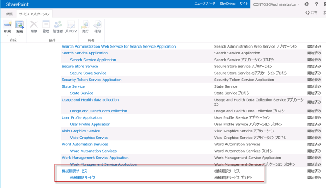Click the 管理 (Manage) ribbon icon
This screenshot has width=326, height=188.
46,24
